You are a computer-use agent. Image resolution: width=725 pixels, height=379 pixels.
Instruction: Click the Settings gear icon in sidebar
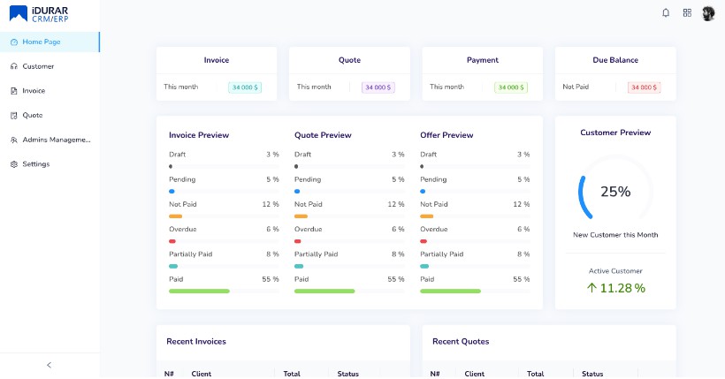pyautogui.click(x=14, y=164)
